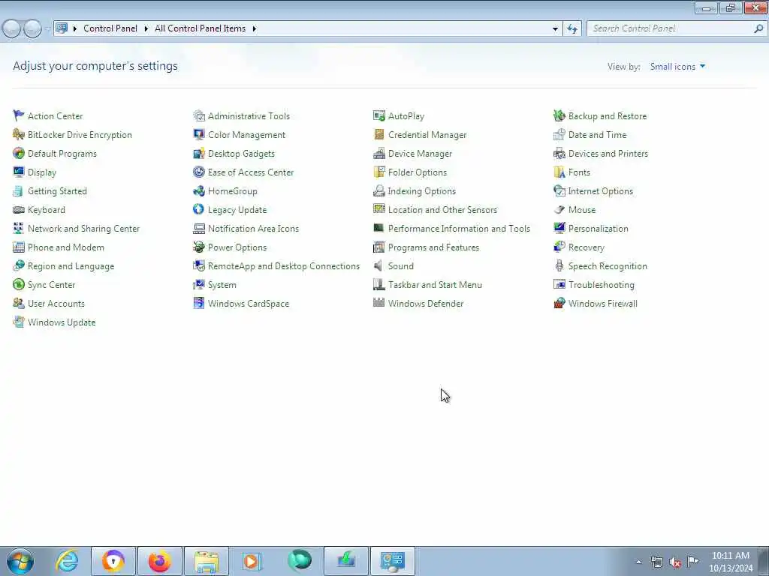Click the Back navigation button
Image resolution: width=769 pixels, height=576 pixels.
pos(12,28)
